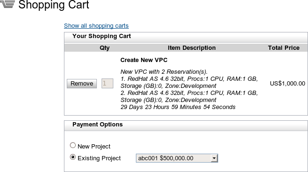Screen dimensions: 308x172
Task: Click the Item Description column header
Action: click(192, 48)
